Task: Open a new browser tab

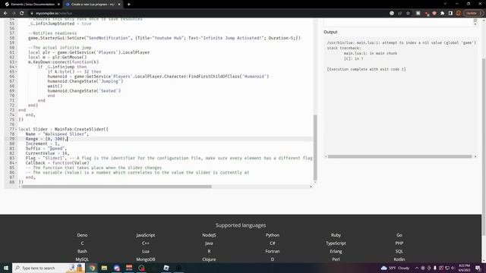Action: click(128, 5)
